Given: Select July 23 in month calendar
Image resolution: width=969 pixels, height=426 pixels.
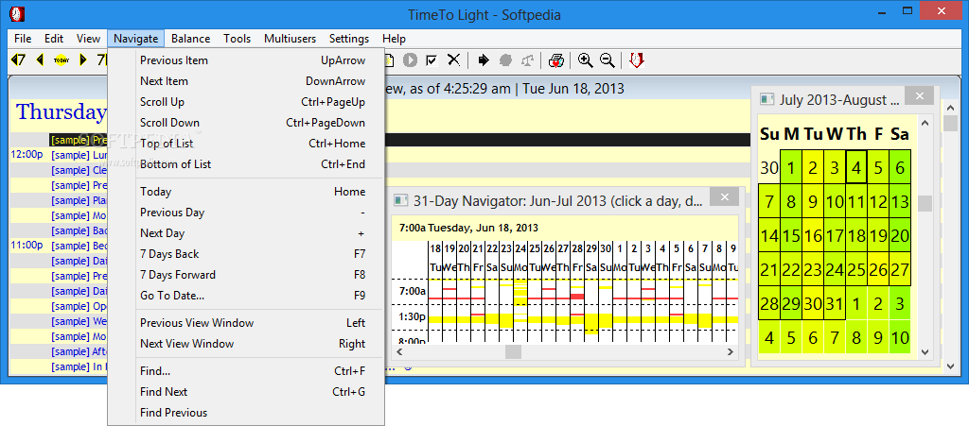Looking at the screenshot, I should tap(813, 269).
